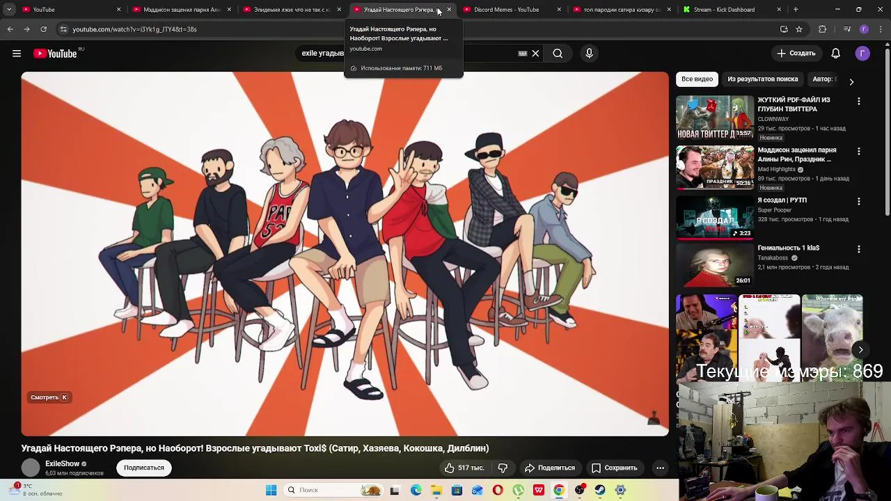Open the YouTube guide hamburger menu
The width and height of the screenshot is (891, 501).
[x=17, y=54]
